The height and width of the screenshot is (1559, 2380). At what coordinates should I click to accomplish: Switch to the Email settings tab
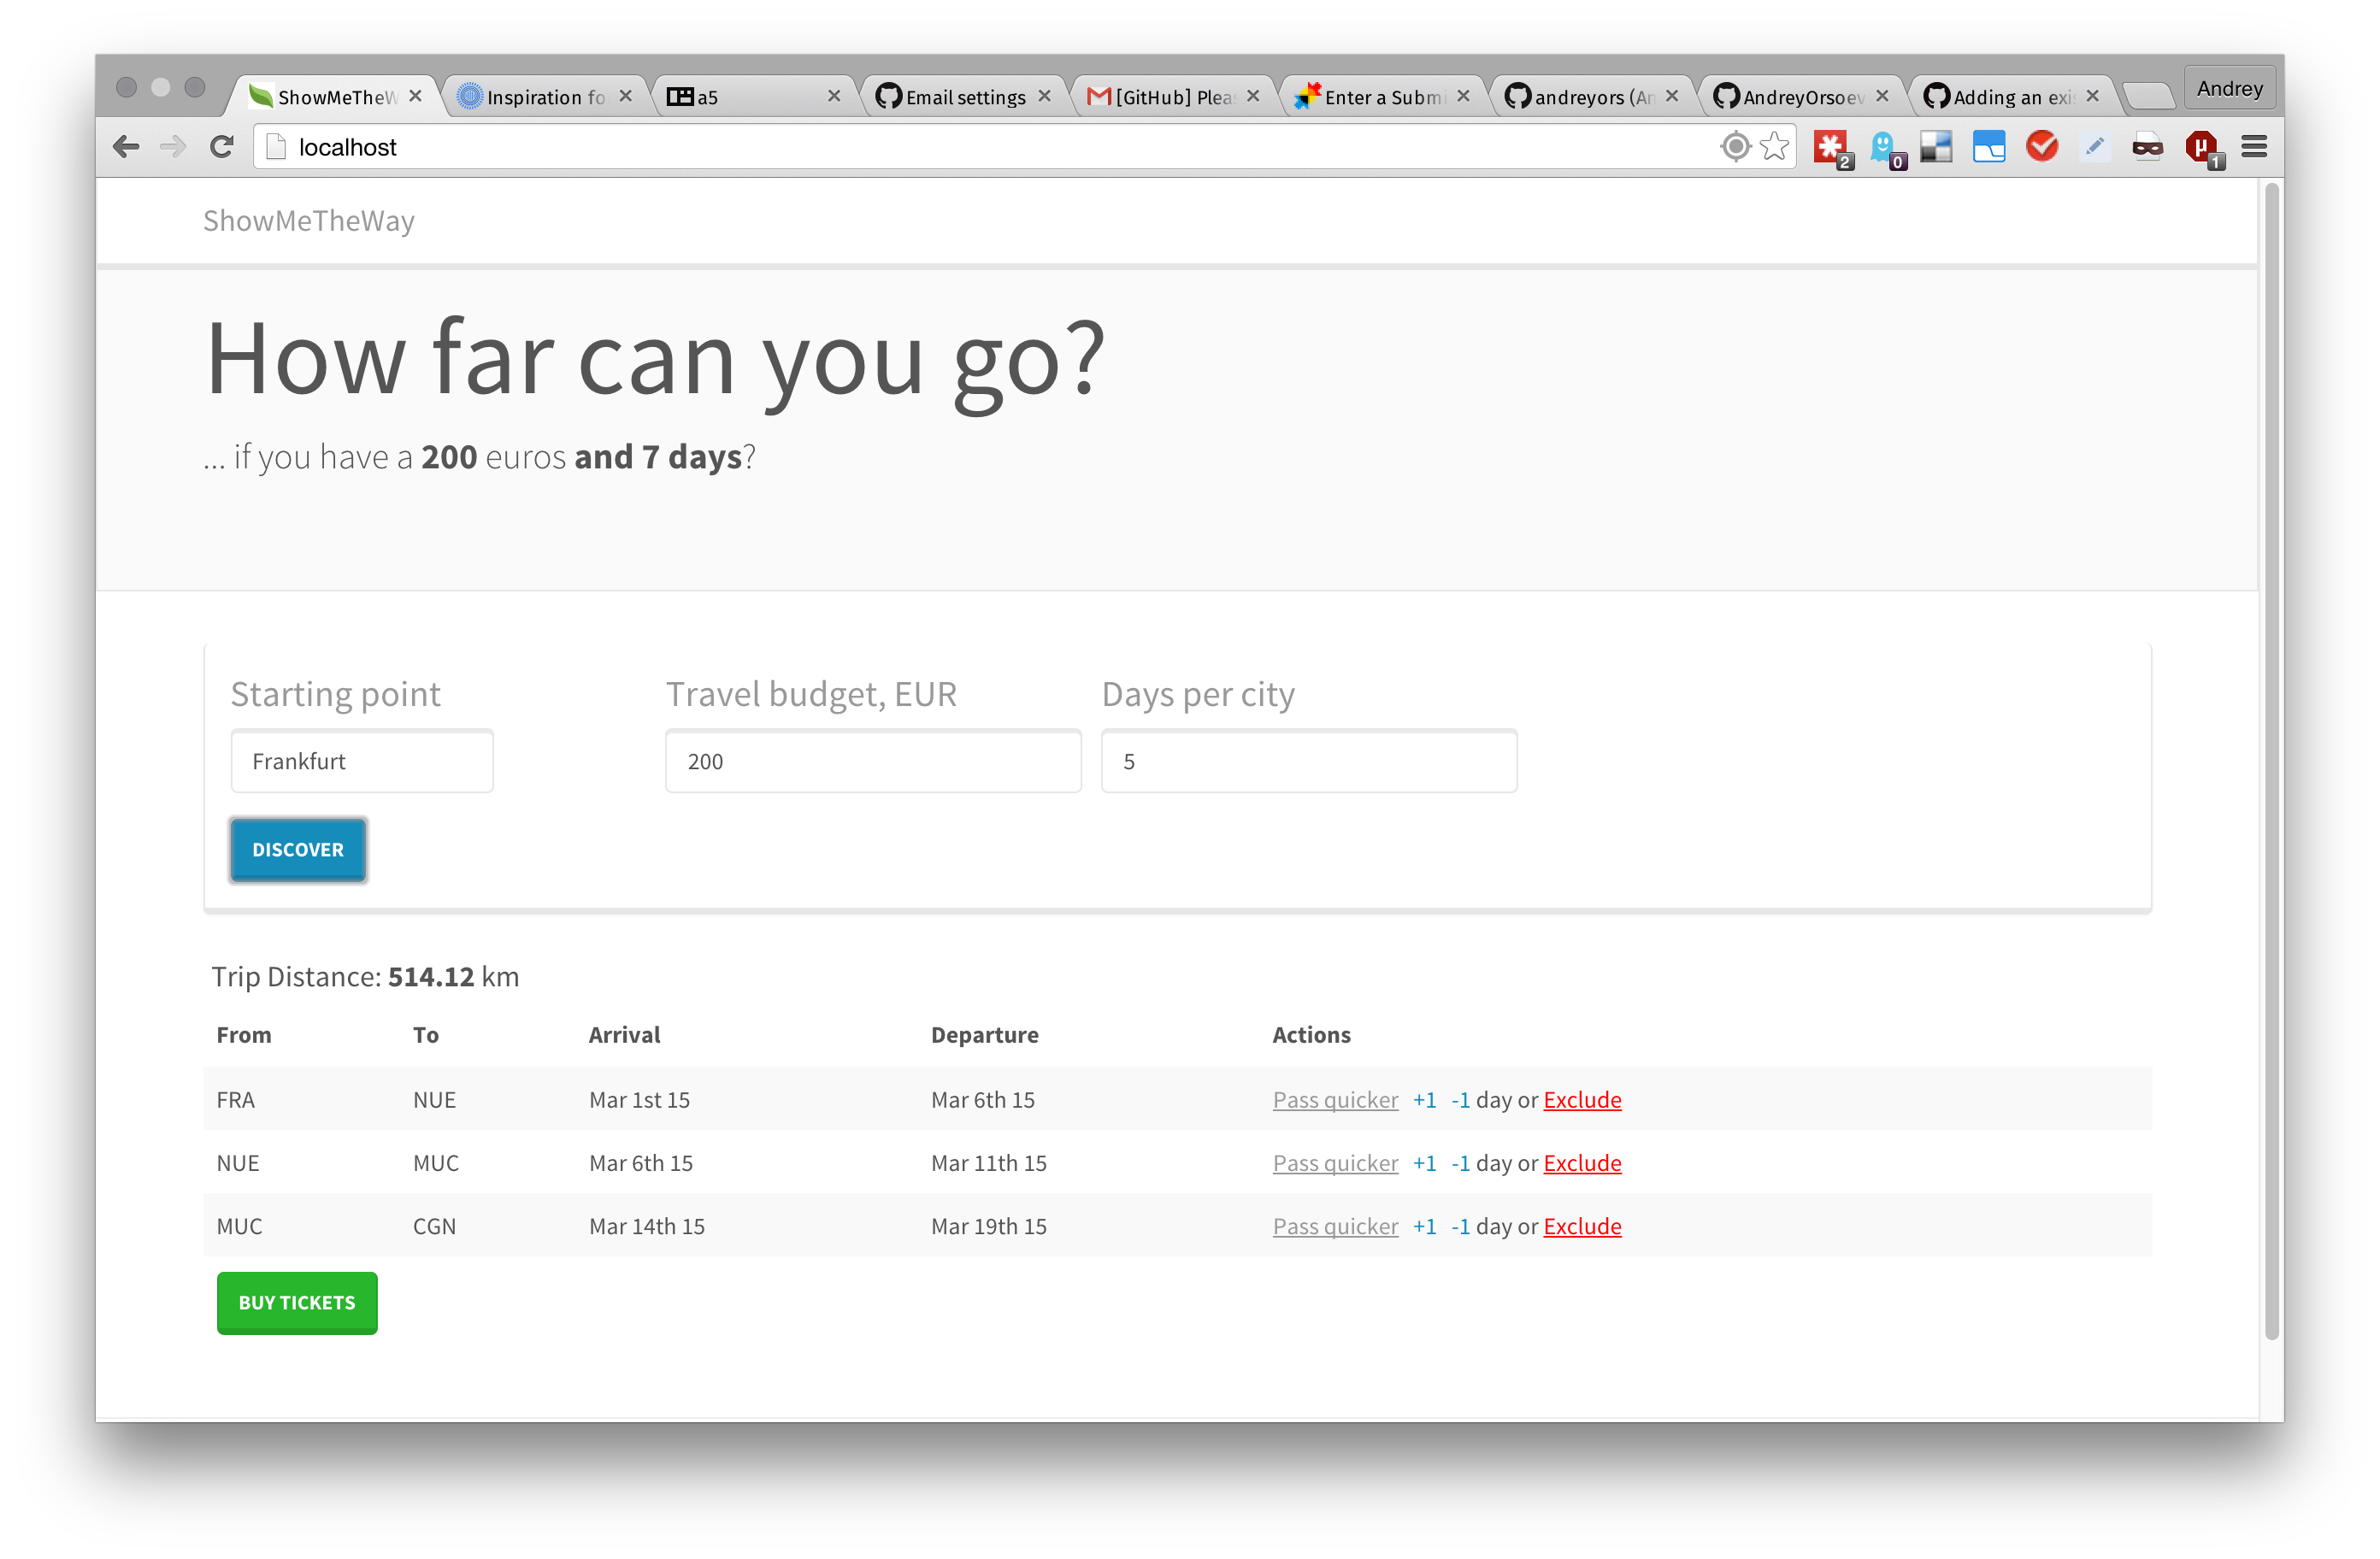tap(964, 97)
